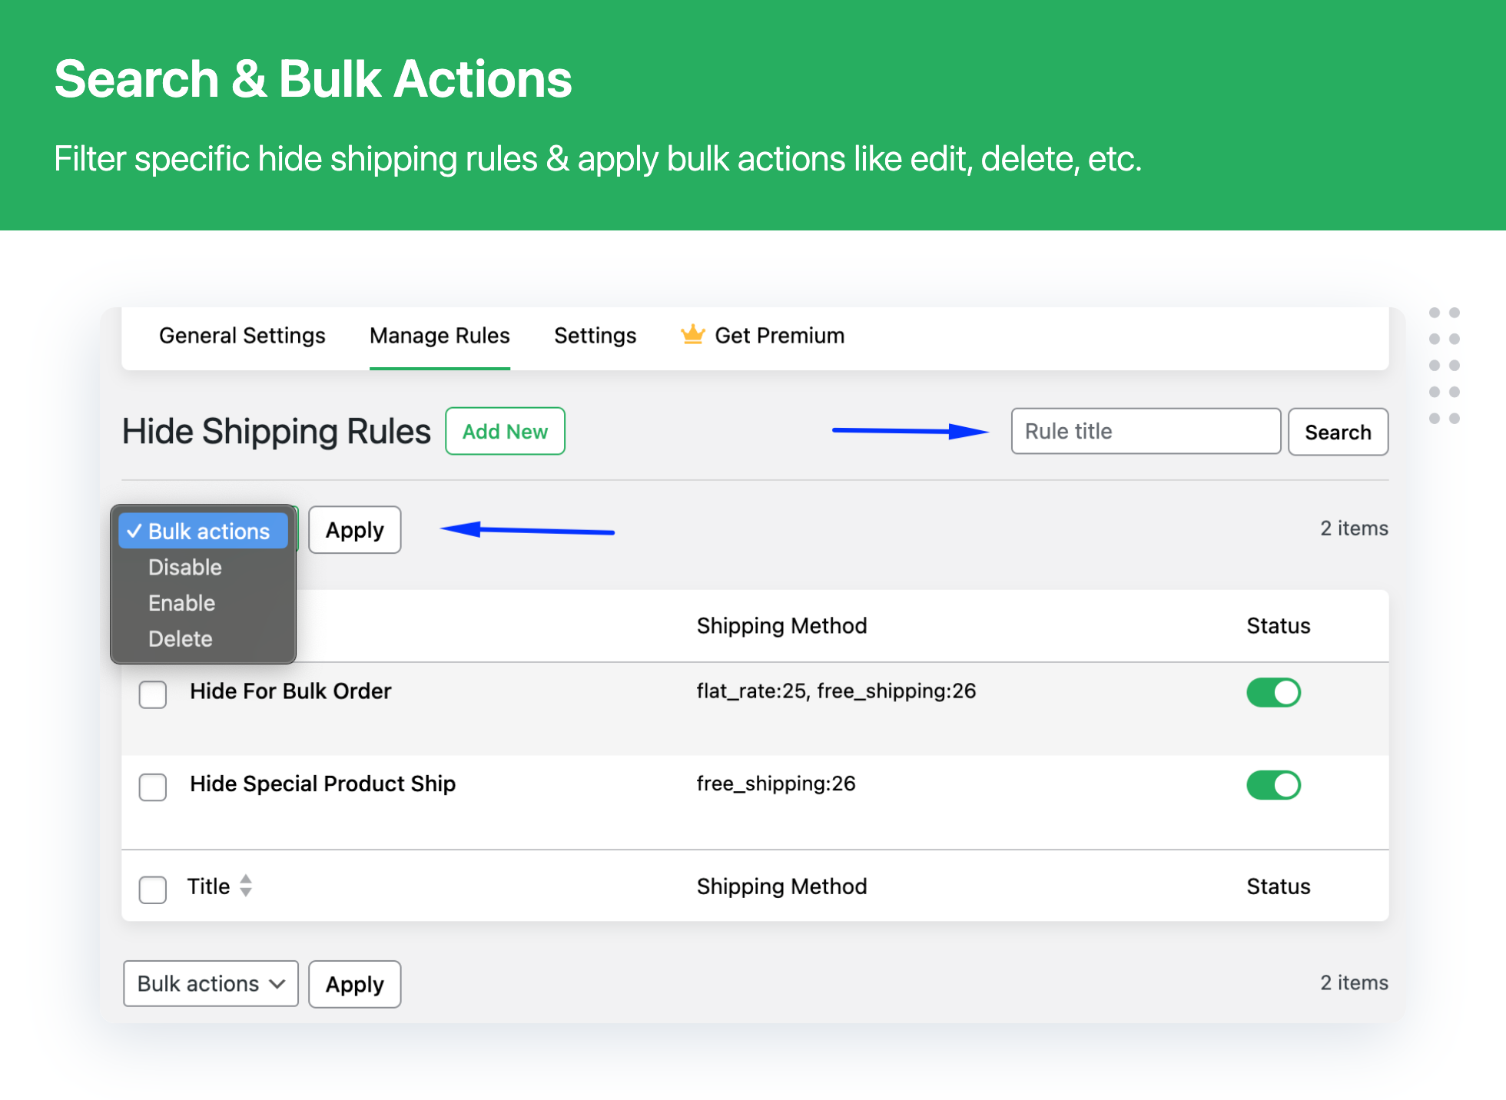This screenshot has height=1100, width=1506.
Task: Open the bottom Bulk actions dropdown
Action: (x=211, y=984)
